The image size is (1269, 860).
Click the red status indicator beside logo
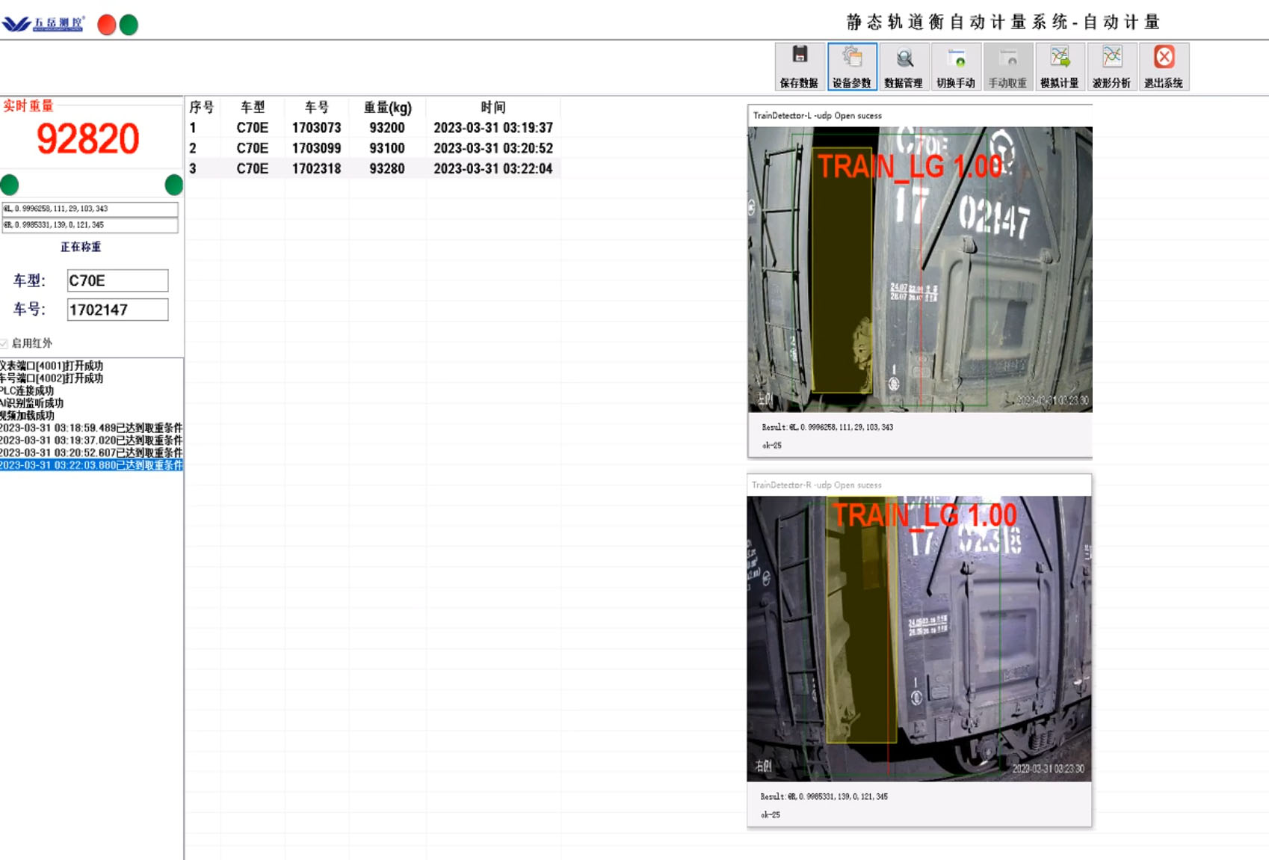[107, 25]
